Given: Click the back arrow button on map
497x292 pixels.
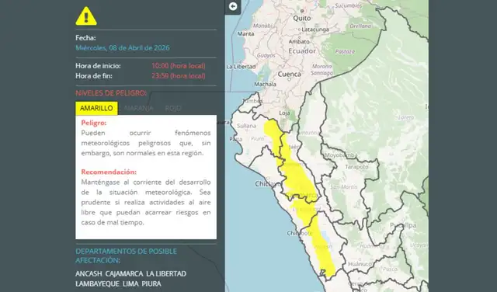Looking at the screenshot, I should pos(233,7).
